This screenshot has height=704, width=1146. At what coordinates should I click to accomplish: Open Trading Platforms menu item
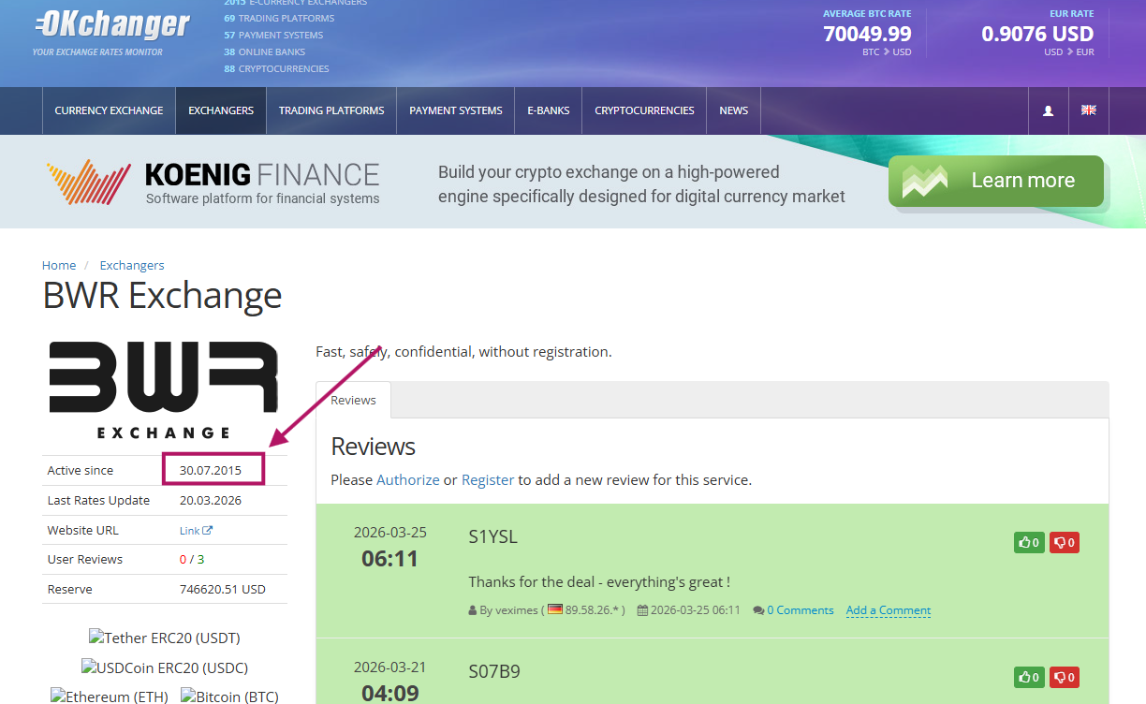click(331, 110)
